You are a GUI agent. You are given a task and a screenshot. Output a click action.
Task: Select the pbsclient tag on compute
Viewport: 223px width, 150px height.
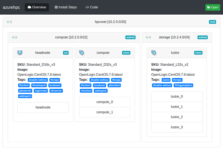[x=114, y=85]
